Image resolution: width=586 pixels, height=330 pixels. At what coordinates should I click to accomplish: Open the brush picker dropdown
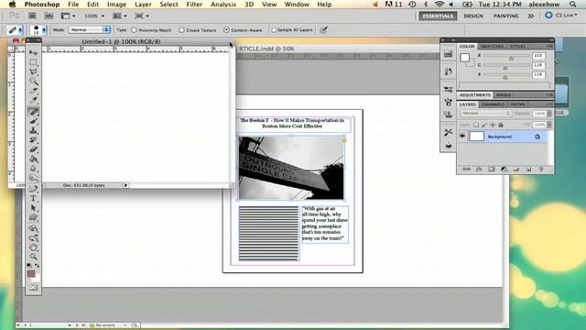(x=44, y=30)
